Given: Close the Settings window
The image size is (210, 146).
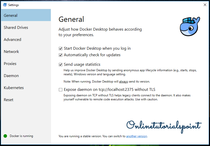Looking at the screenshot, I should (205, 5).
